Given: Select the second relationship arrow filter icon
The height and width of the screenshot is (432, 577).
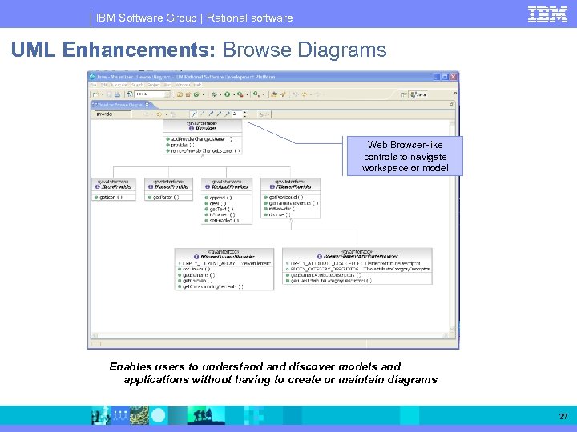Looking at the screenshot, I should click(x=203, y=114).
